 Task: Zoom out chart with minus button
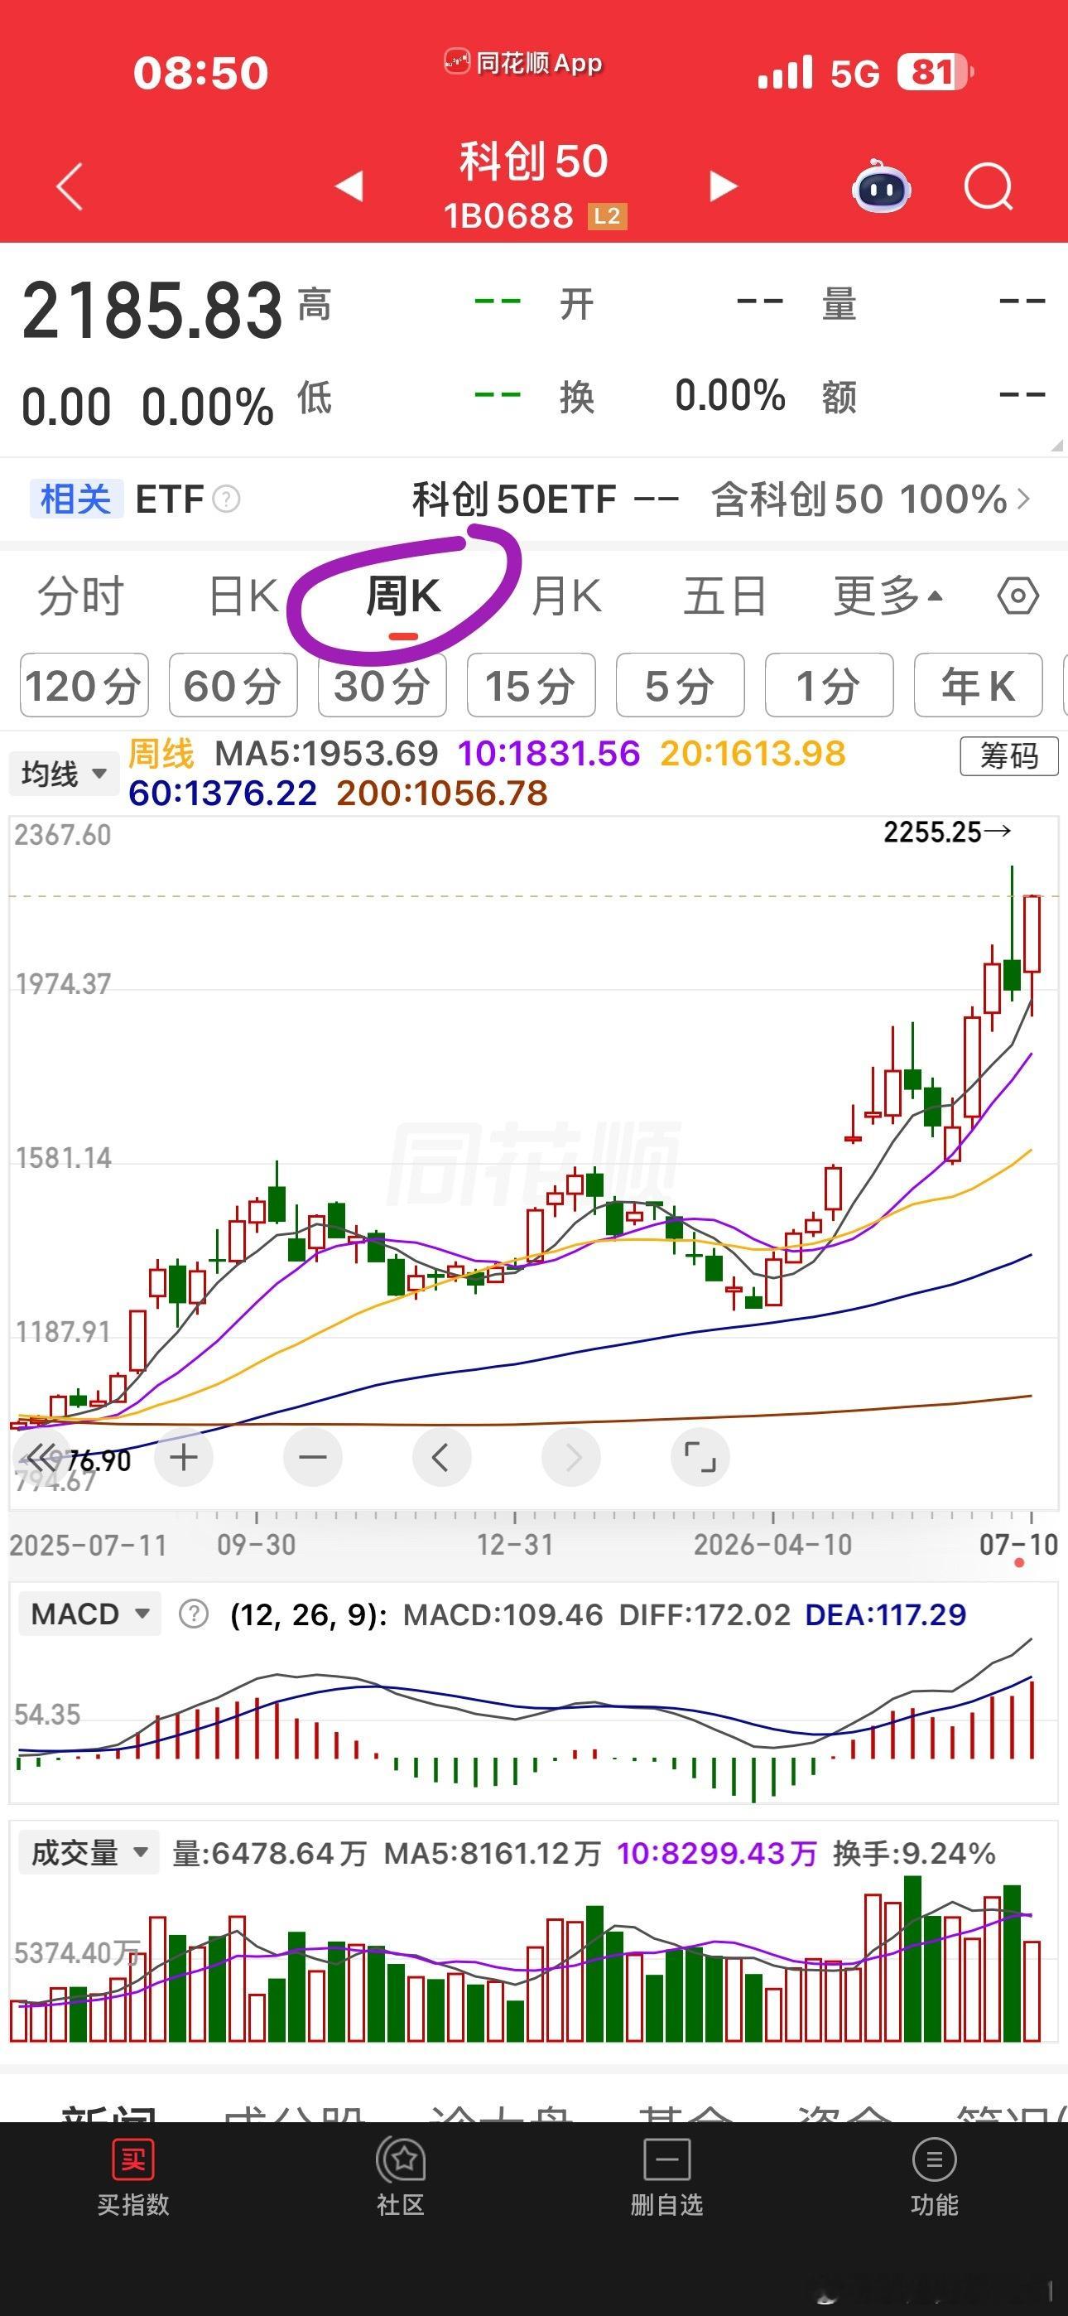[x=313, y=1456]
